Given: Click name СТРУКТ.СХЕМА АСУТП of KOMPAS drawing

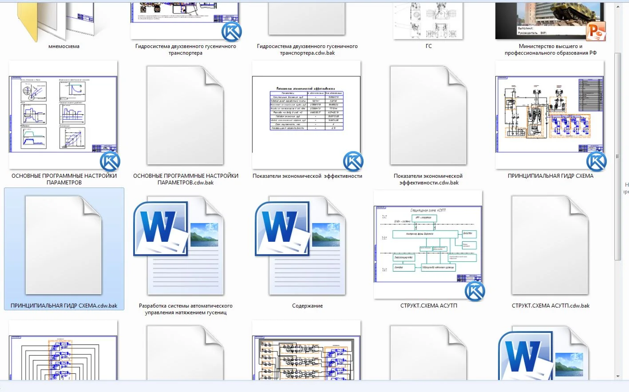Looking at the screenshot, I should [x=428, y=306].
